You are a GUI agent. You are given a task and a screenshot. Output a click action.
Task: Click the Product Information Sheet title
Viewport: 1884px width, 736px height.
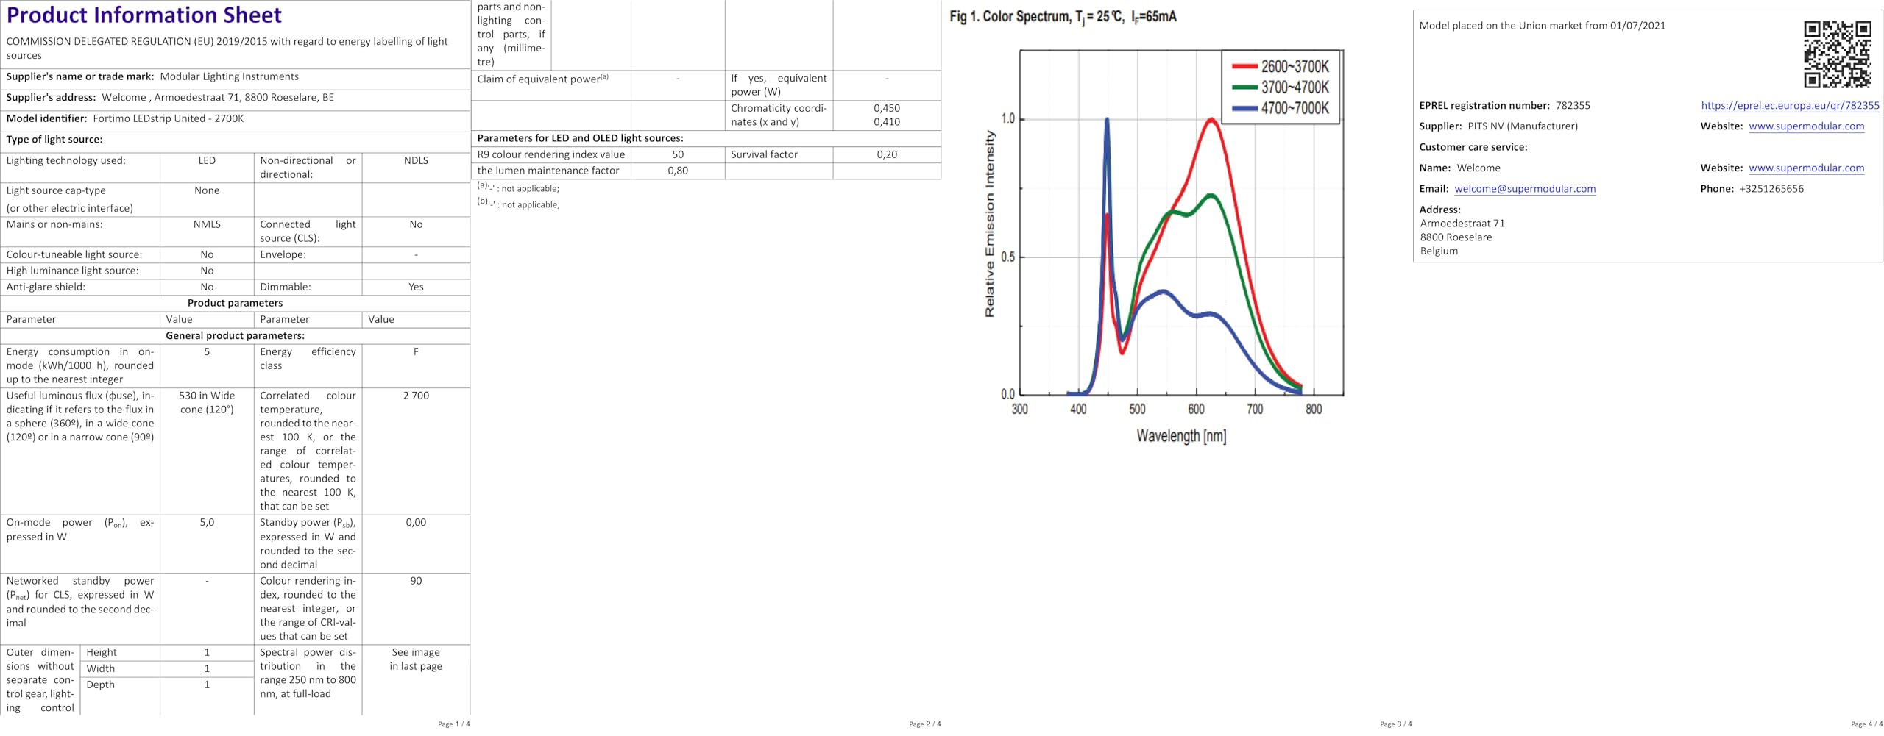pos(144,15)
